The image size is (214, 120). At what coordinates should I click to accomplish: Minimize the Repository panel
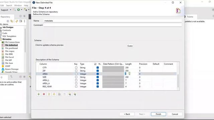(x=20, y=16)
